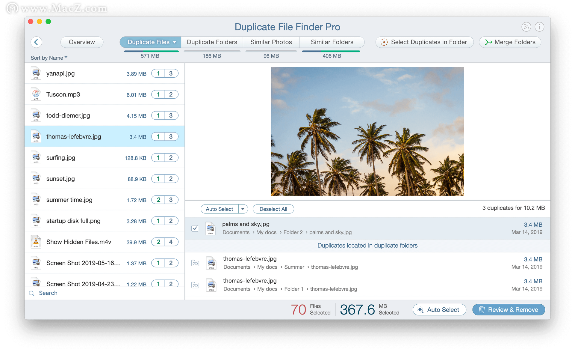Viewport: 575px width, 352px height.
Task: Click the surfing.jpg file icon
Action: 36,158
